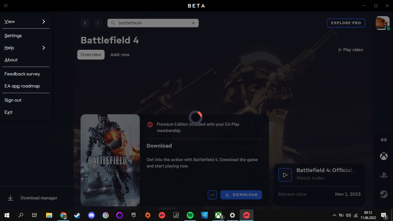Open NVIDIA GeForce Experience from taskbar

tap(176, 215)
